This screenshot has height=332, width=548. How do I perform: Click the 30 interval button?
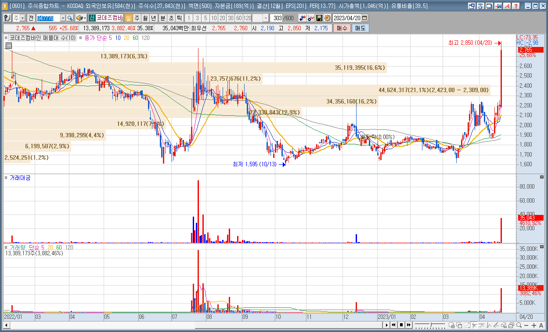pyautogui.click(x=230, y=18)
